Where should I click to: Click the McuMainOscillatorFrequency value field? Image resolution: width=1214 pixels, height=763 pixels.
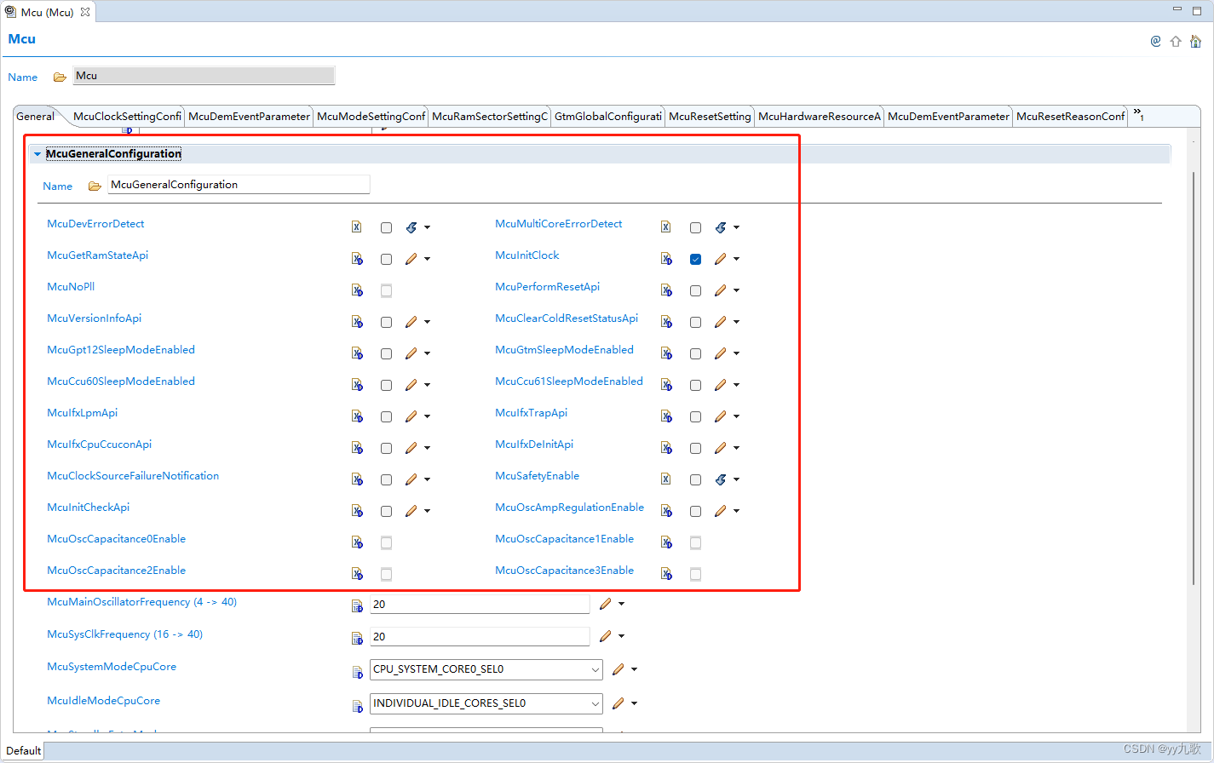[x=480, y=604]
